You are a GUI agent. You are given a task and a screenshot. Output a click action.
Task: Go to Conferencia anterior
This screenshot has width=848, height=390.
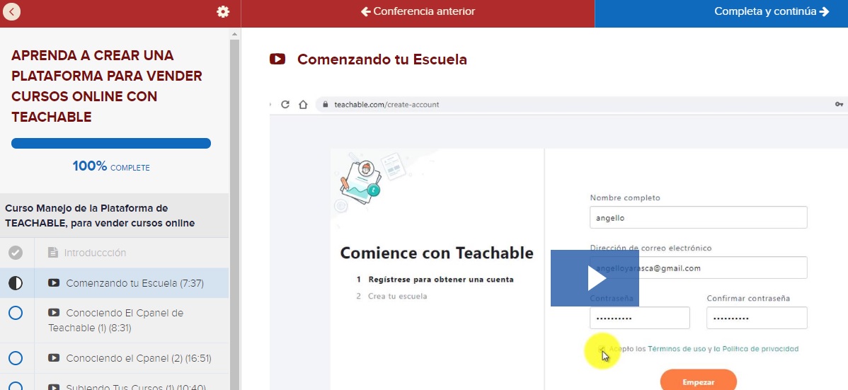coord(418,11)
